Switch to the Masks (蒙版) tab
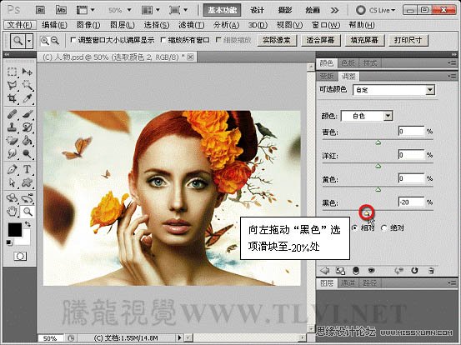461x345 pixels. pos(327,77)
